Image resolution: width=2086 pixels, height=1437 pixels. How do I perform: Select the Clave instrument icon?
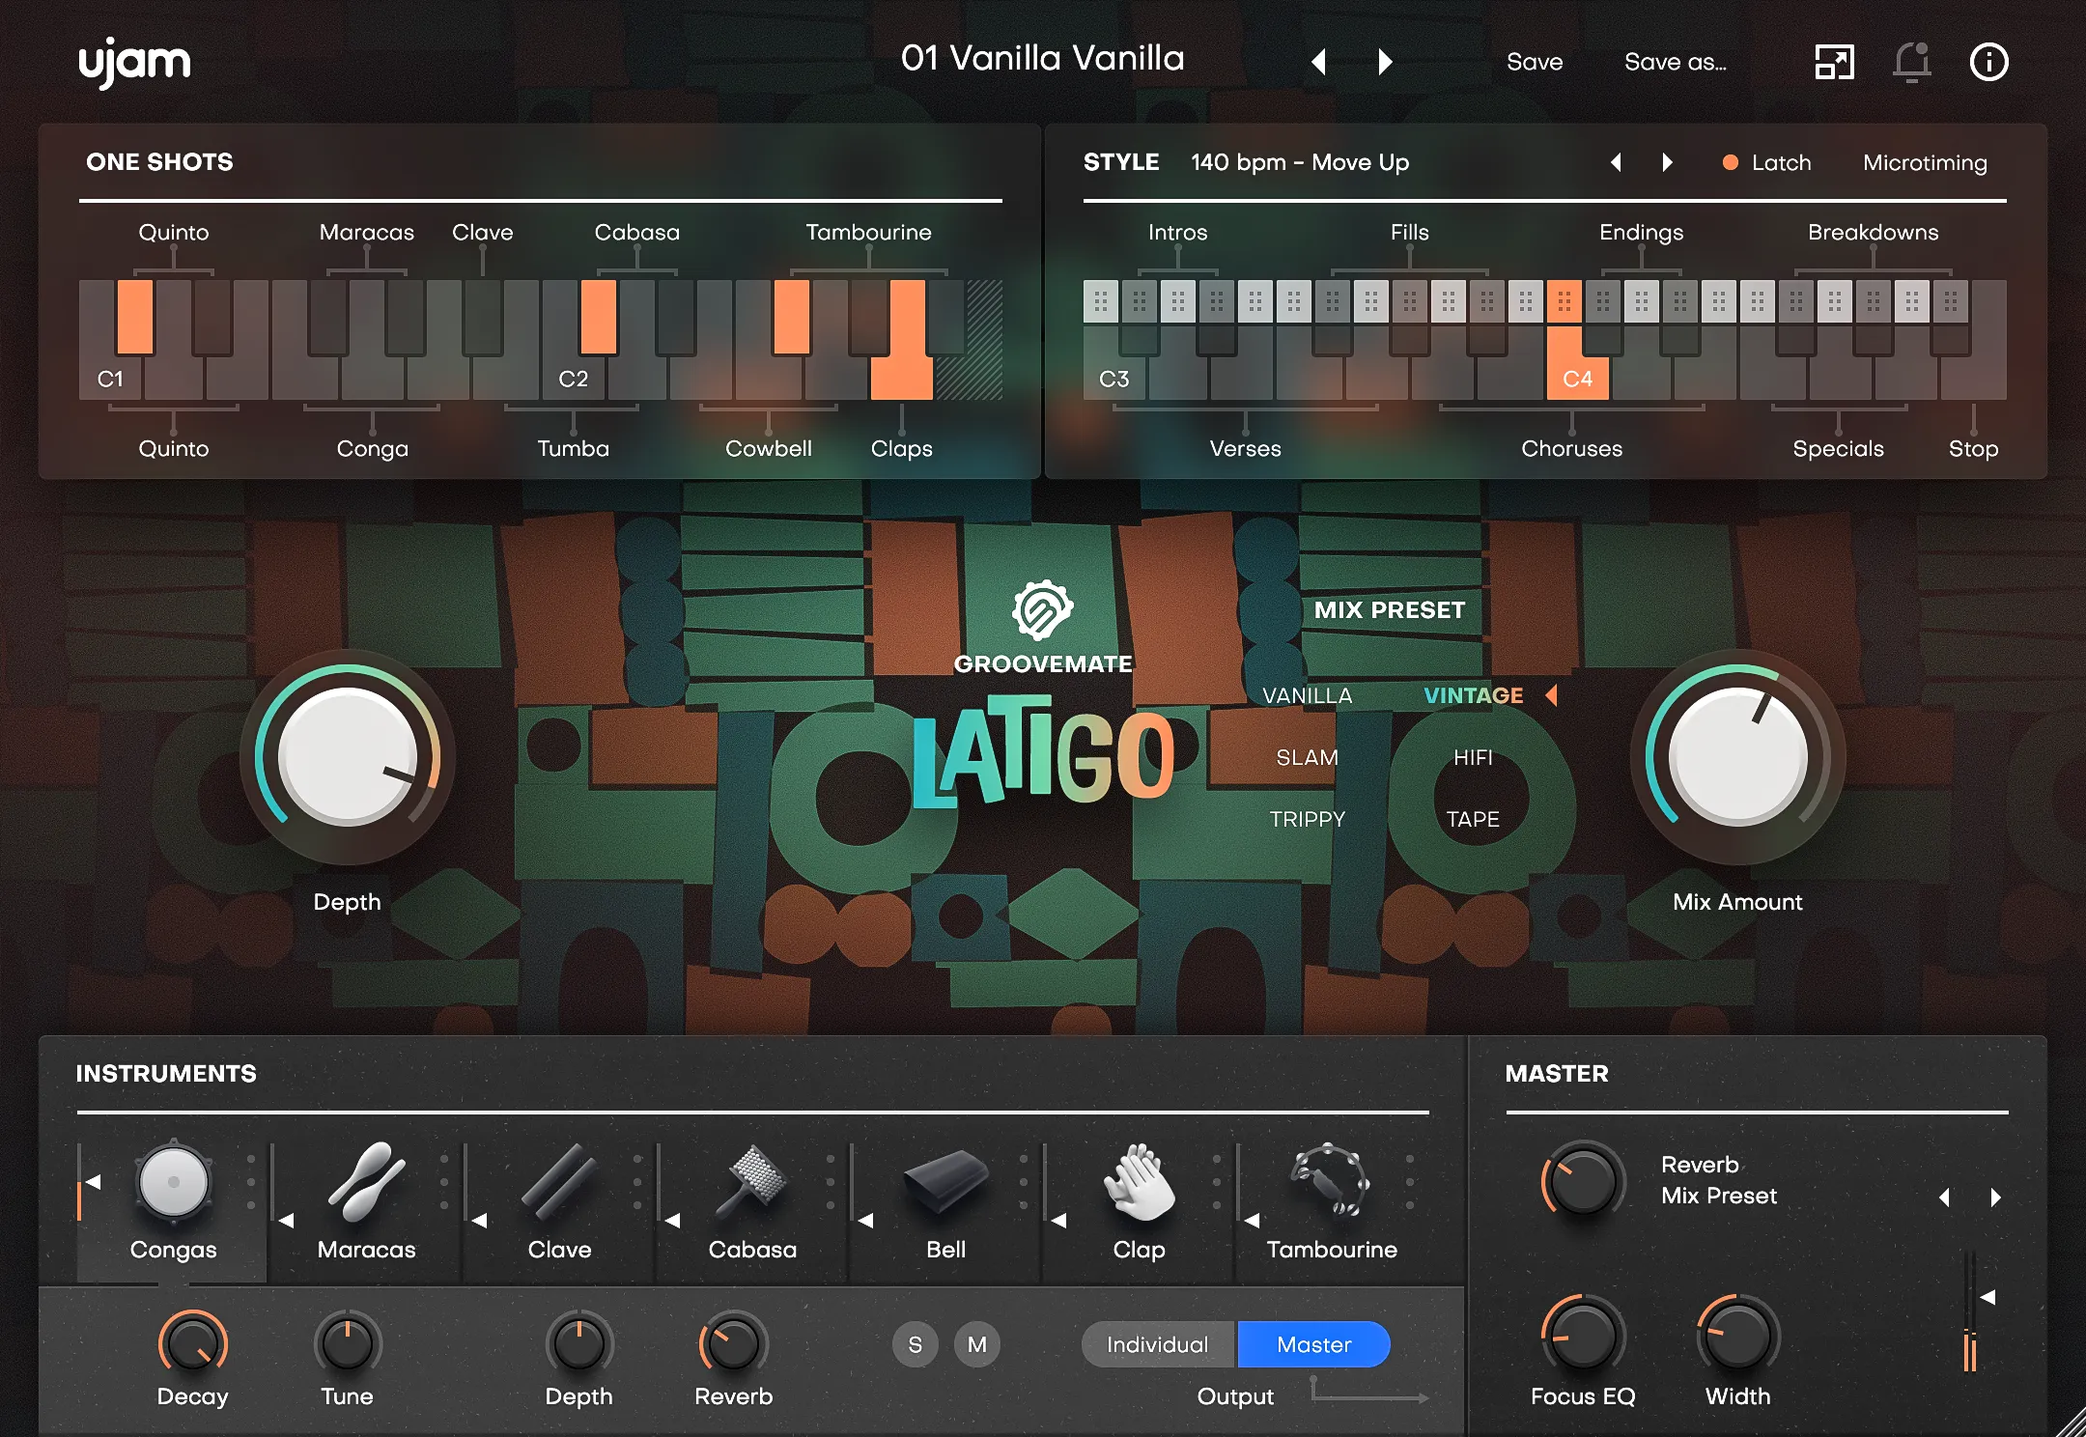pos(558,1183)
